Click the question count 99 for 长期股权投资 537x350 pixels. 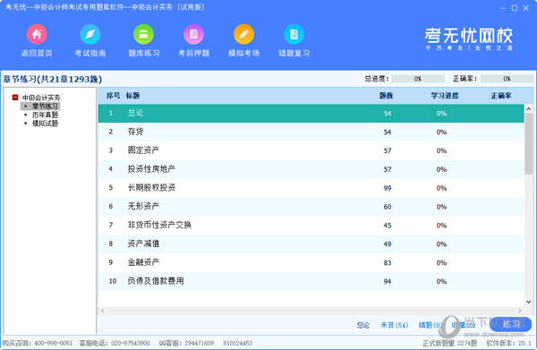click(x=388, y=188)
